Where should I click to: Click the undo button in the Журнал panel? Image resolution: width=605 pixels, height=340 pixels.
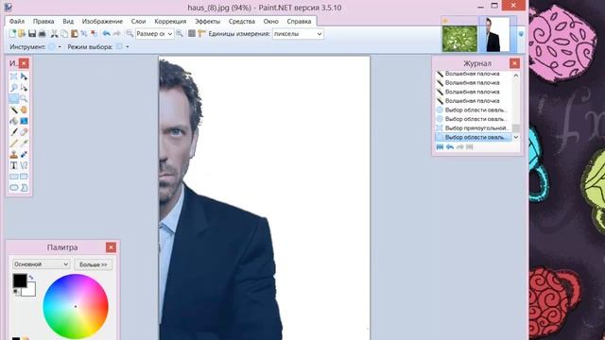pyautogui.click(x=450, y=147)
